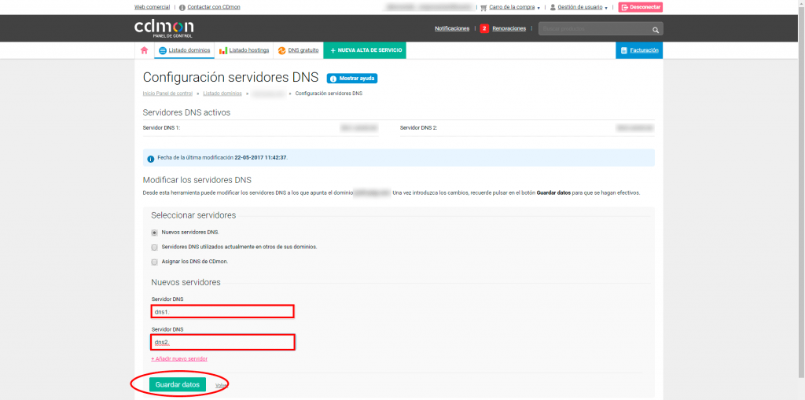Click the info icon beside Contactar con CDmon
Viewport: 805px width, 400px height.
182,7
